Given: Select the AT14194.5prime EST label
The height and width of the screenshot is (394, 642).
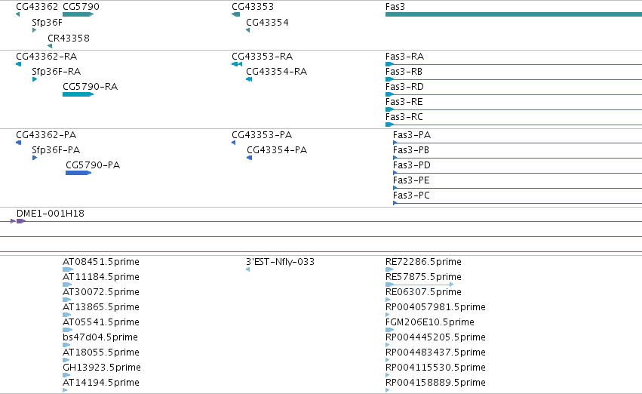Looking at the screenshot, I should coord(101,383).
